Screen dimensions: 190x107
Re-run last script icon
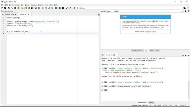pos(36,8)
